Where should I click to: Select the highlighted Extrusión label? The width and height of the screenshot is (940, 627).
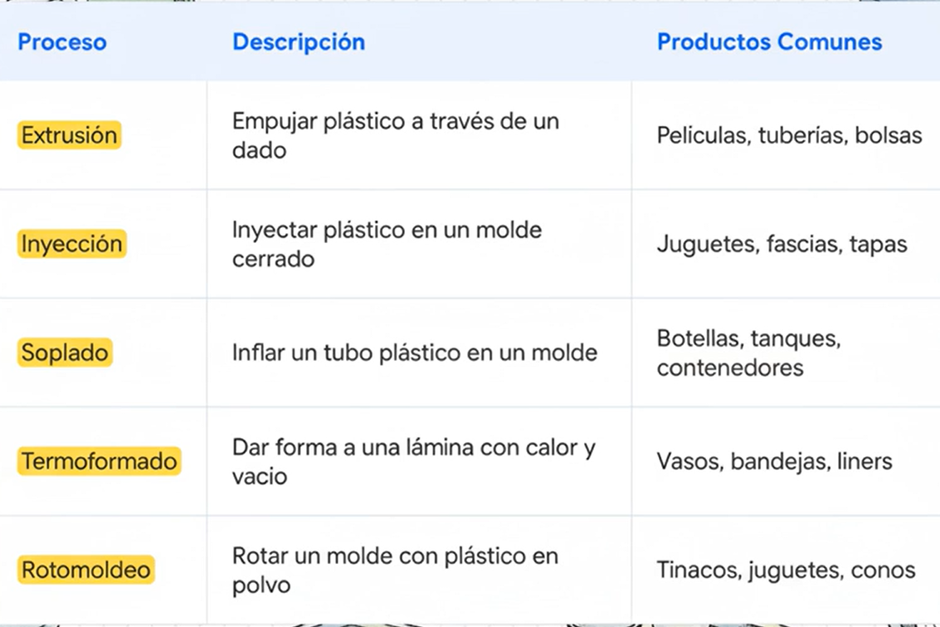(70, 135)
